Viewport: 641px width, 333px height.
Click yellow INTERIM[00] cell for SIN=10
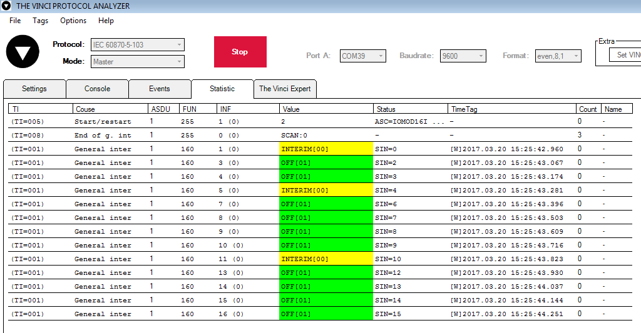coord(326,259)
